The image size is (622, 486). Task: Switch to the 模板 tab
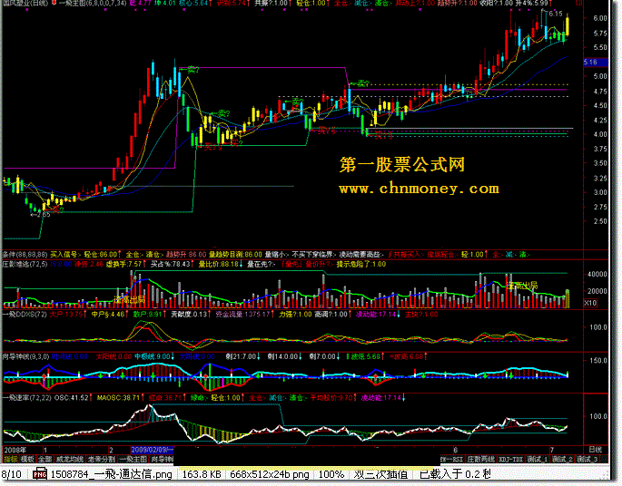click(27, 460)
